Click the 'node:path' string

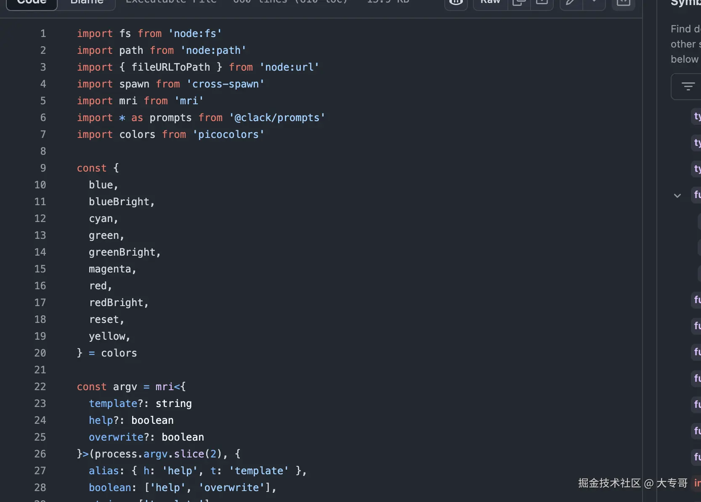pyautogui.click(x=213, y=50)
